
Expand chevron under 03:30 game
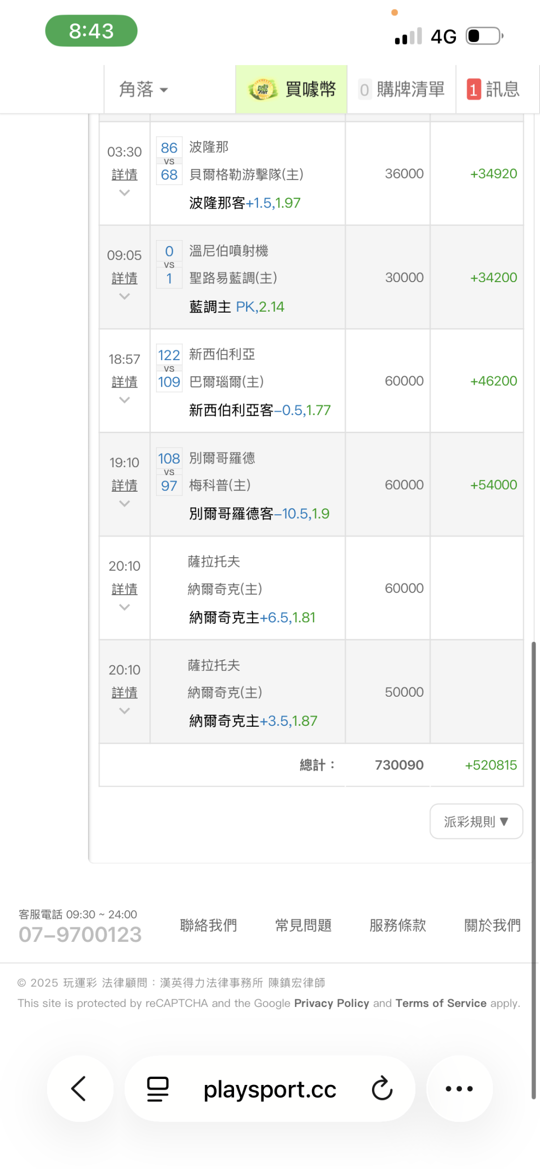point(124,193)
